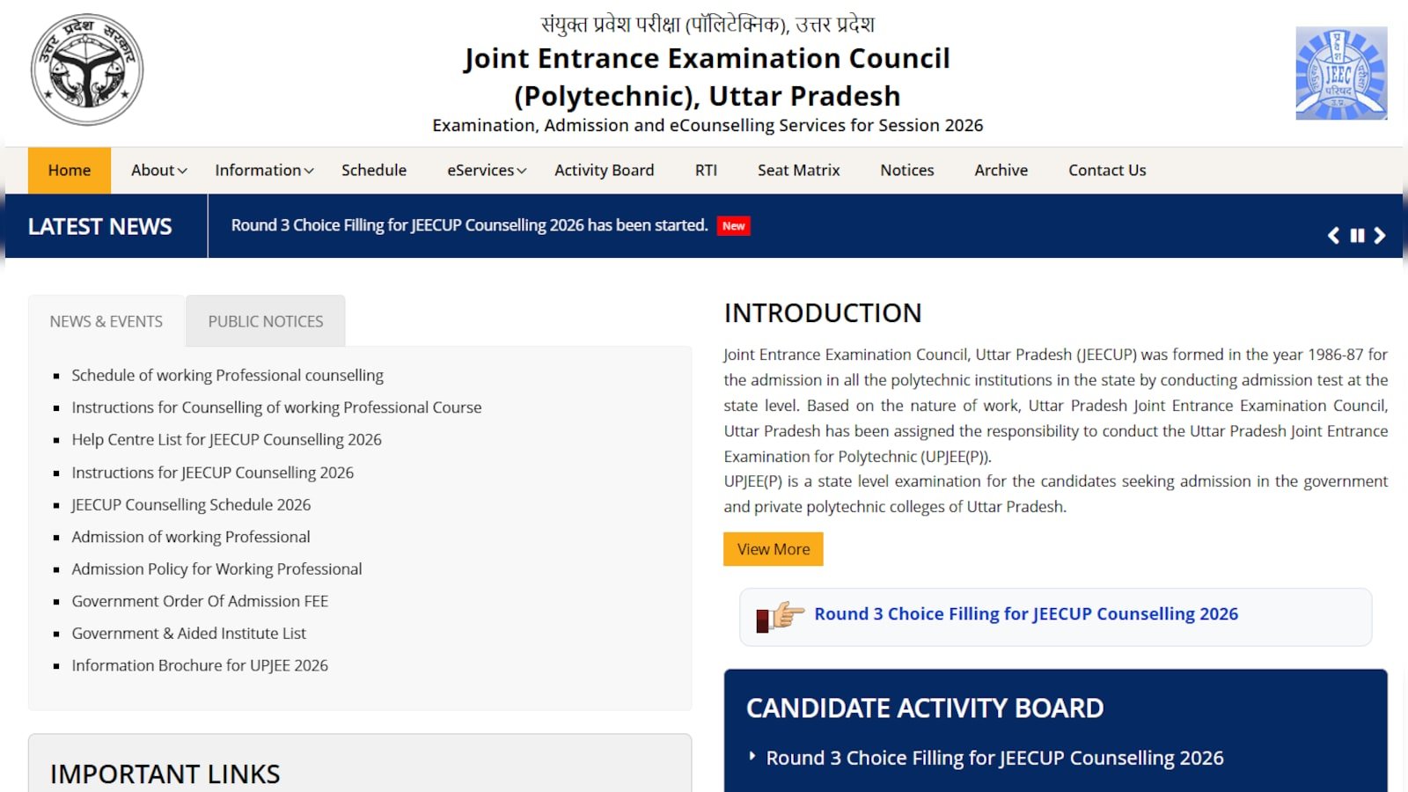Viewport: 1408px width, 792px height.
Task: Open the Seat Matrix page
Action: (x=799, y=171)
